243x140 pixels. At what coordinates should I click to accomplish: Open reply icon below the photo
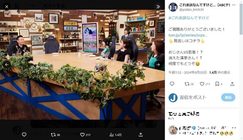tap(24, 135)
